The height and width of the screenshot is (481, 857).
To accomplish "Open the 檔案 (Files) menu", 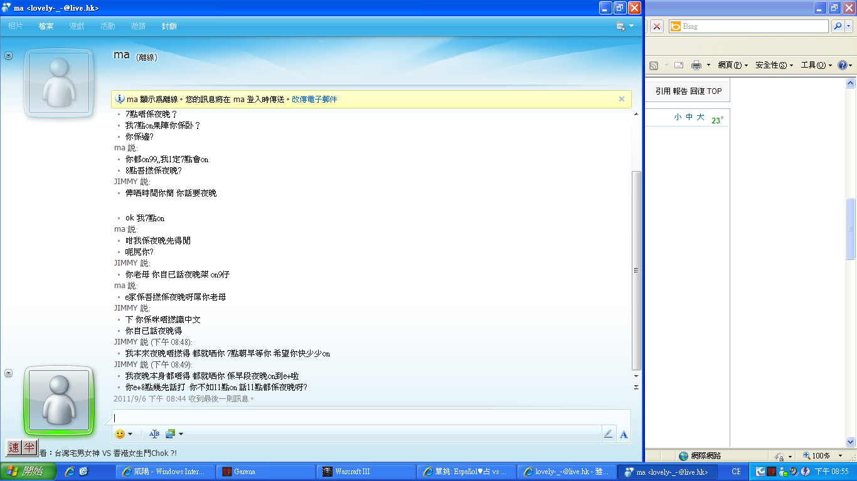I will pyautogui.click(x=46, y=26).
